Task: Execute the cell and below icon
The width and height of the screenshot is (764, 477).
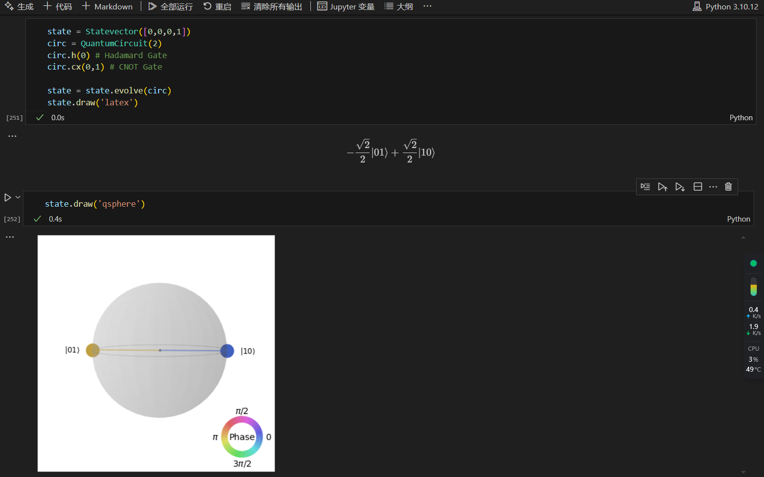Action: 680,187
